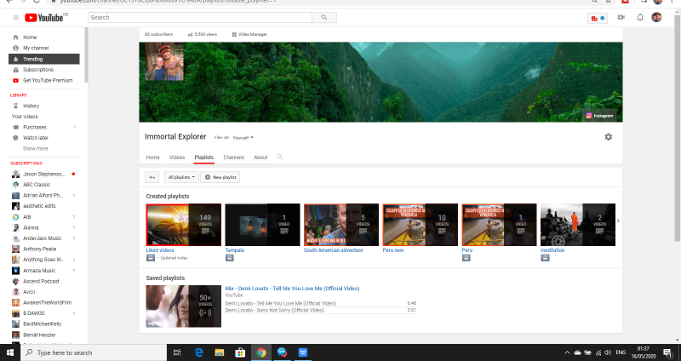Click the channel search magnifier icon
681x361 pixels.
click(x=280, y=158)
